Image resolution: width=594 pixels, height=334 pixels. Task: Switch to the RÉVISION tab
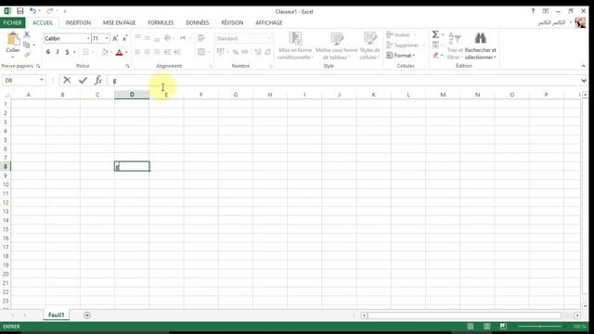tap(232, 22)
